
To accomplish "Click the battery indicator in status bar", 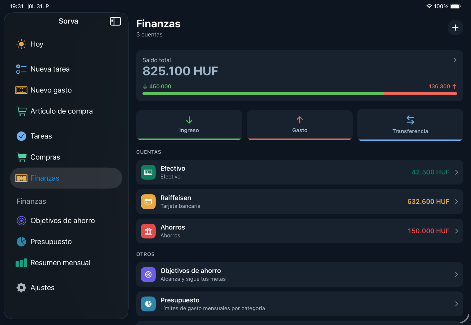I will pos(455,6).
